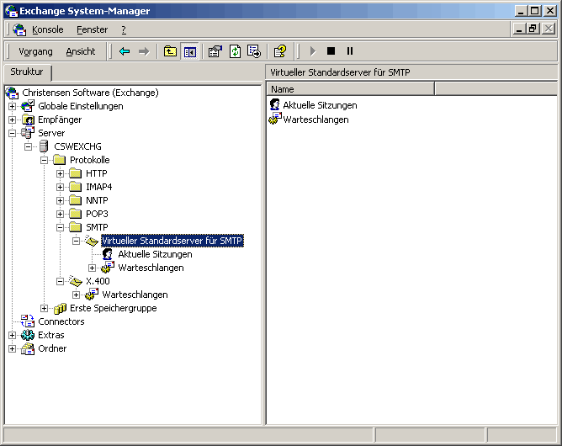This screenshot has height=446, width=562.
Task: Click the Connectors icon
Action: 28,321
